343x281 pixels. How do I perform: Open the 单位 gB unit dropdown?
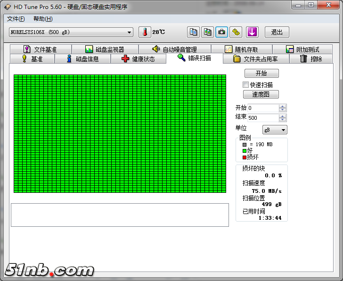pyautogui.click(x=275, y=130)
